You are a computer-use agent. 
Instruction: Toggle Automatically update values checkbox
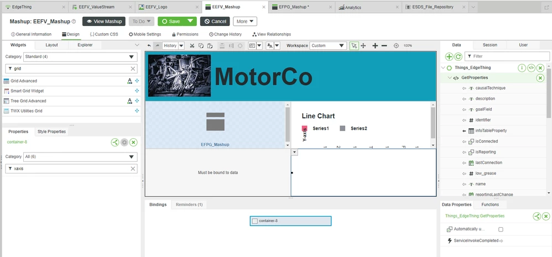pyautogui.click(x=501, y=229)
